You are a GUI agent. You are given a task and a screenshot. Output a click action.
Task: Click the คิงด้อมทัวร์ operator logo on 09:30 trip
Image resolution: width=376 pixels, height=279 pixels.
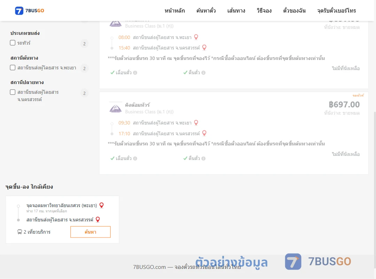point(116,108)
